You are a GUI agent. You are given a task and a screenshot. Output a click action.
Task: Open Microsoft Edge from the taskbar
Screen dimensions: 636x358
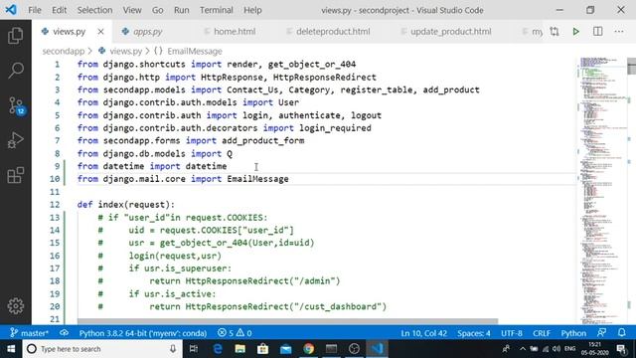tap(218, 349)
